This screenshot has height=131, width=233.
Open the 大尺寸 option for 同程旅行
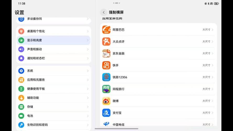[x=208, y=89]
